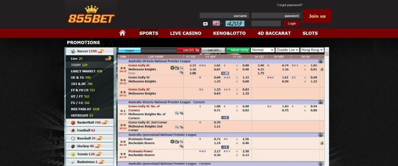
Task: Click the baseball icon in sidebar
Action: pos(73,138)
